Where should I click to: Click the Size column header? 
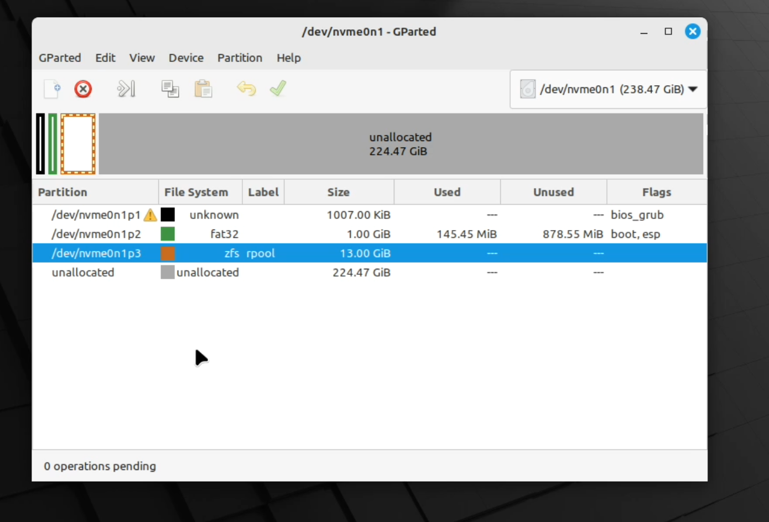339,192
